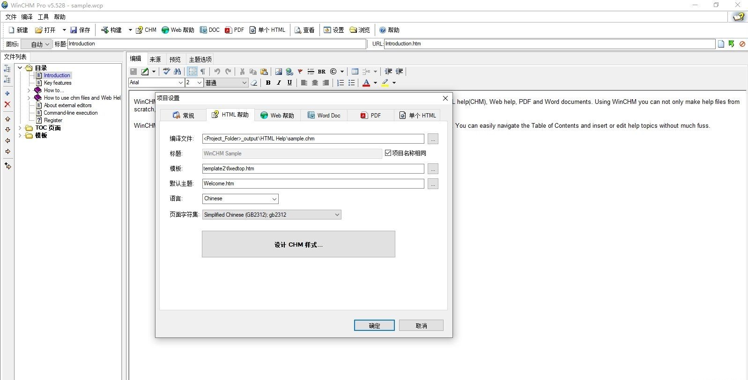Open the 普通 paragraph style dropdown
The image size is (748, 380).
[226, 83]
